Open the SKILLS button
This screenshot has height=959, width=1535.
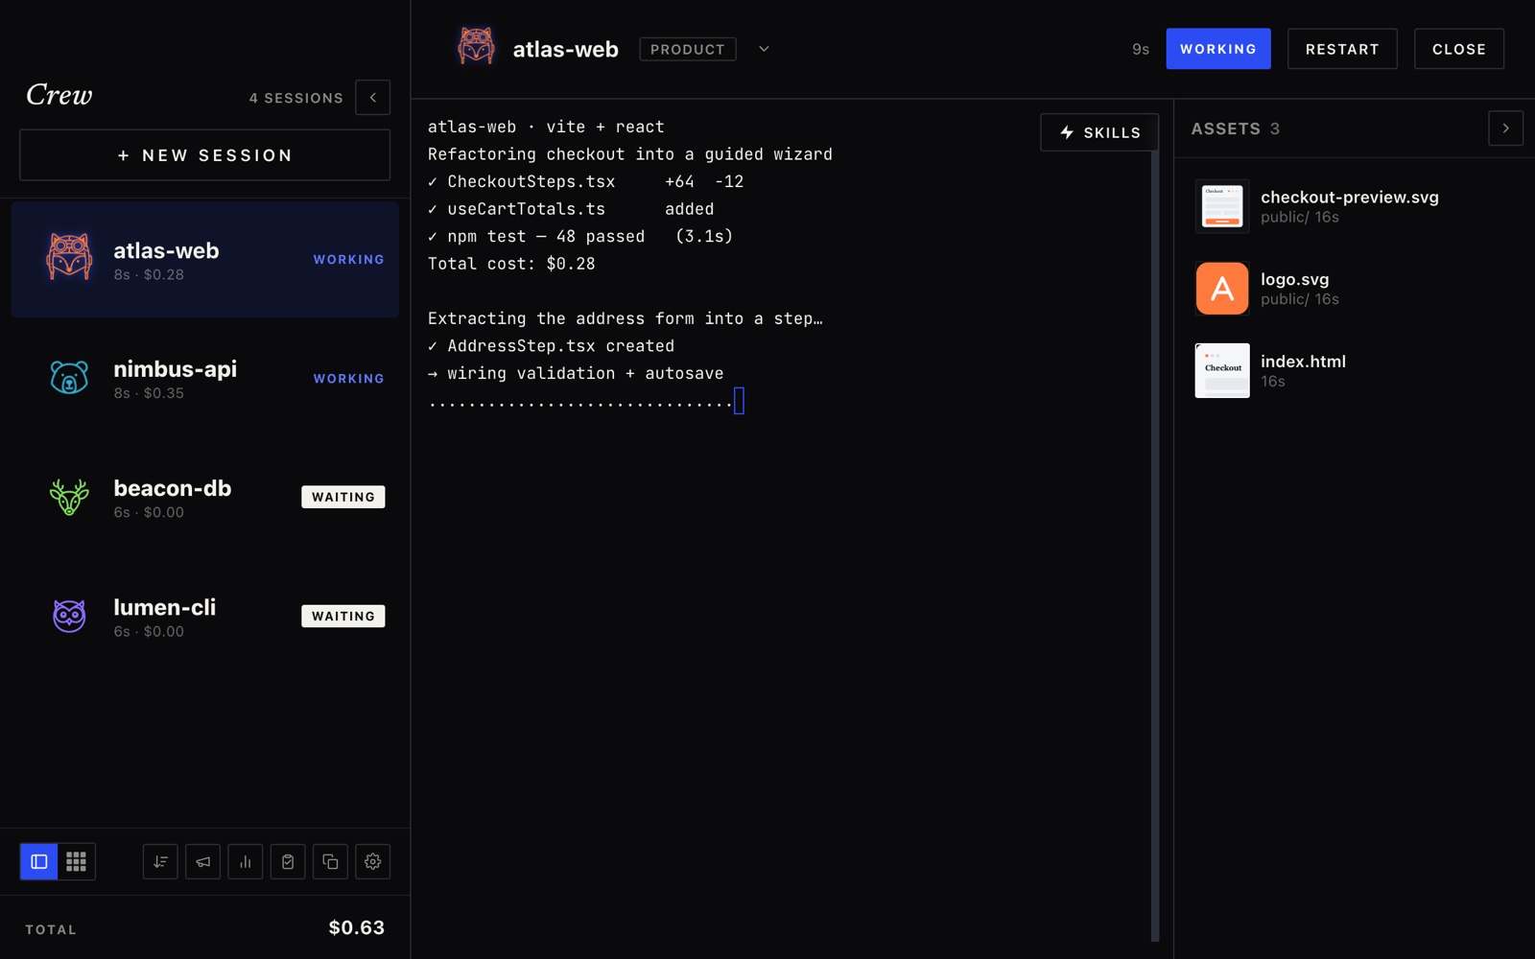pos(1099,132)
